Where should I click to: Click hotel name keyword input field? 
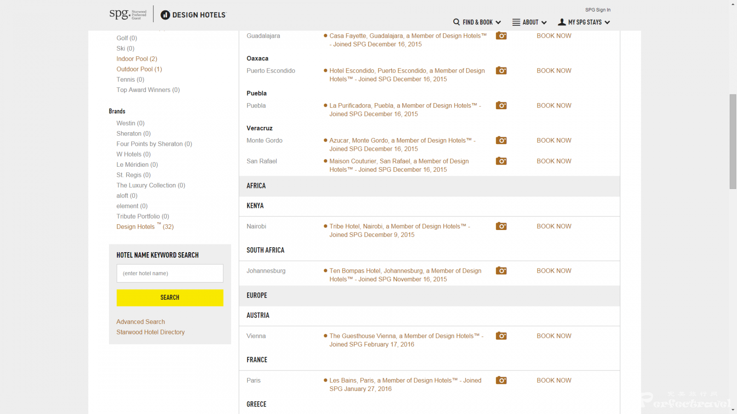click(170, 273)
